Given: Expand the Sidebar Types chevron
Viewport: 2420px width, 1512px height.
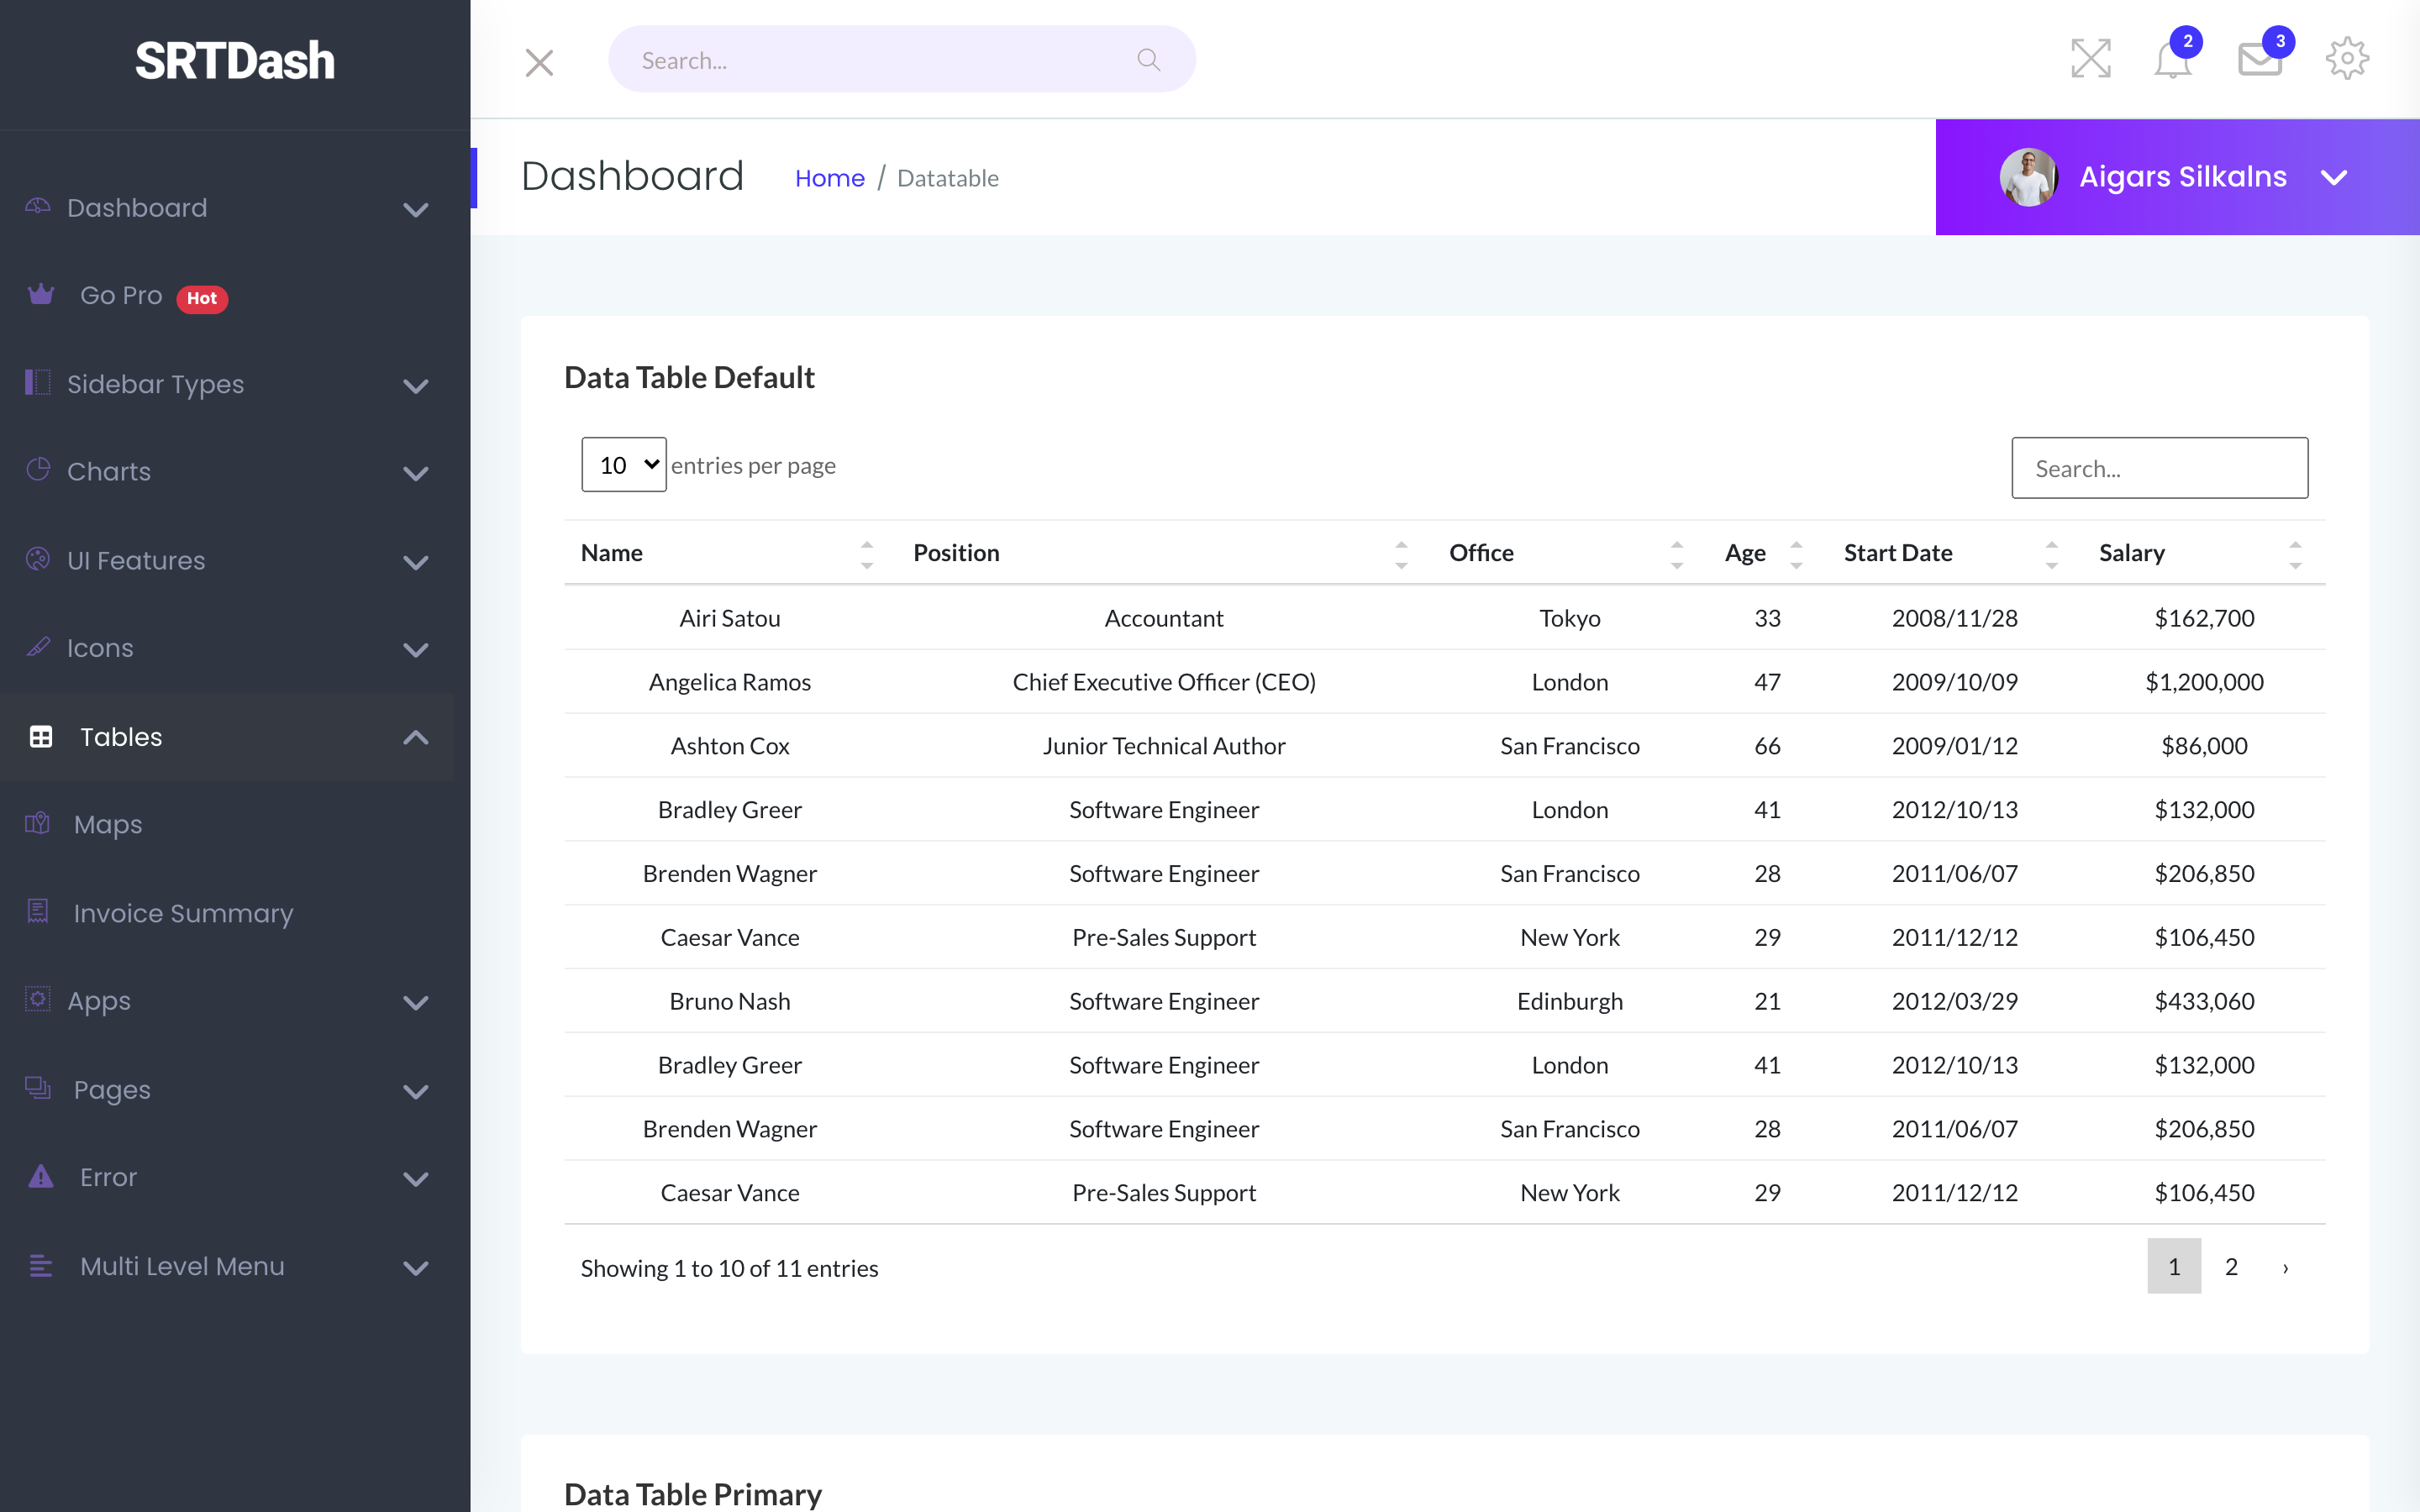Looking at the screenshot, I should [x=416, y=386].
